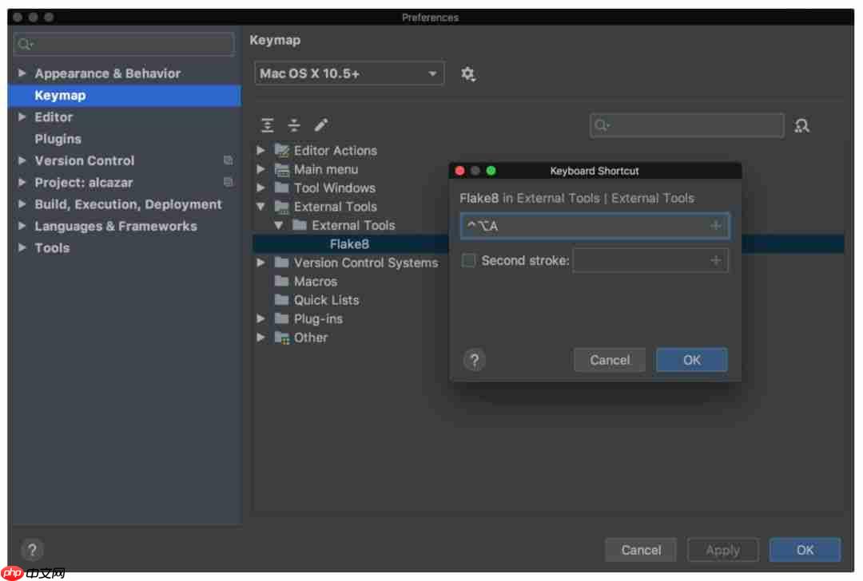Cancel the Keyboard Shortcut dialog
863x581 pixels.
609,359
